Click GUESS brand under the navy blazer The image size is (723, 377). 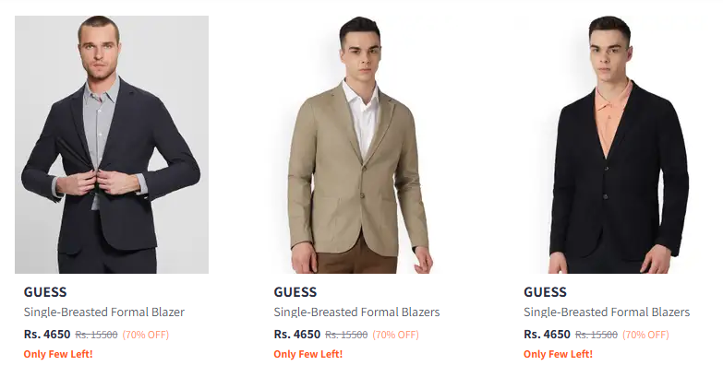coord(45,292)
